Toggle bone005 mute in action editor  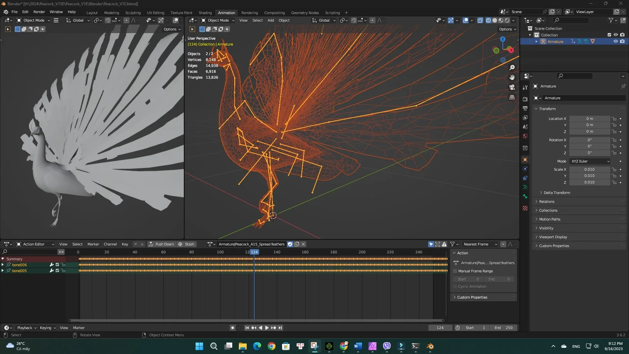coord(57,270)
